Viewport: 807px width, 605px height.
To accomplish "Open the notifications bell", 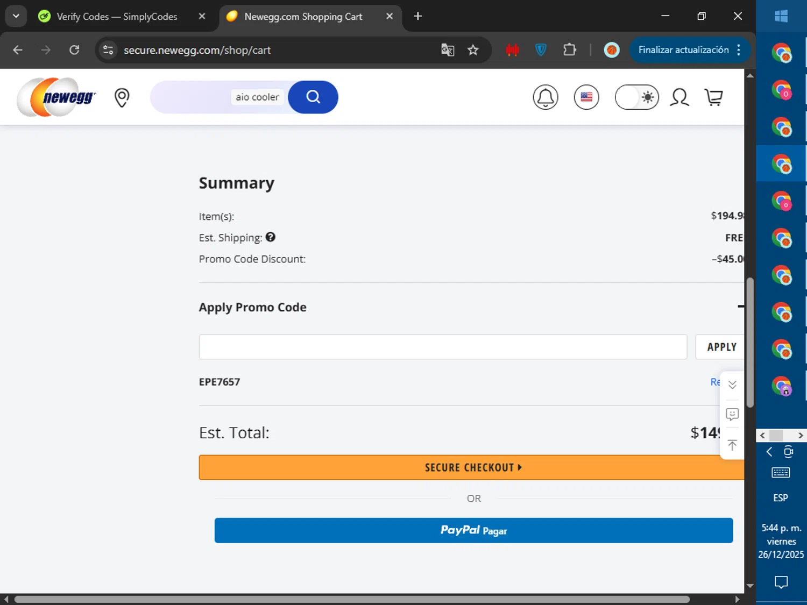I will pos(545,97).
